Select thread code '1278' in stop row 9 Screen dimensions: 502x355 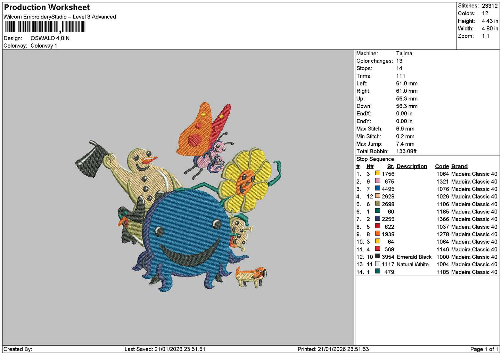click(x=443, y=234)
